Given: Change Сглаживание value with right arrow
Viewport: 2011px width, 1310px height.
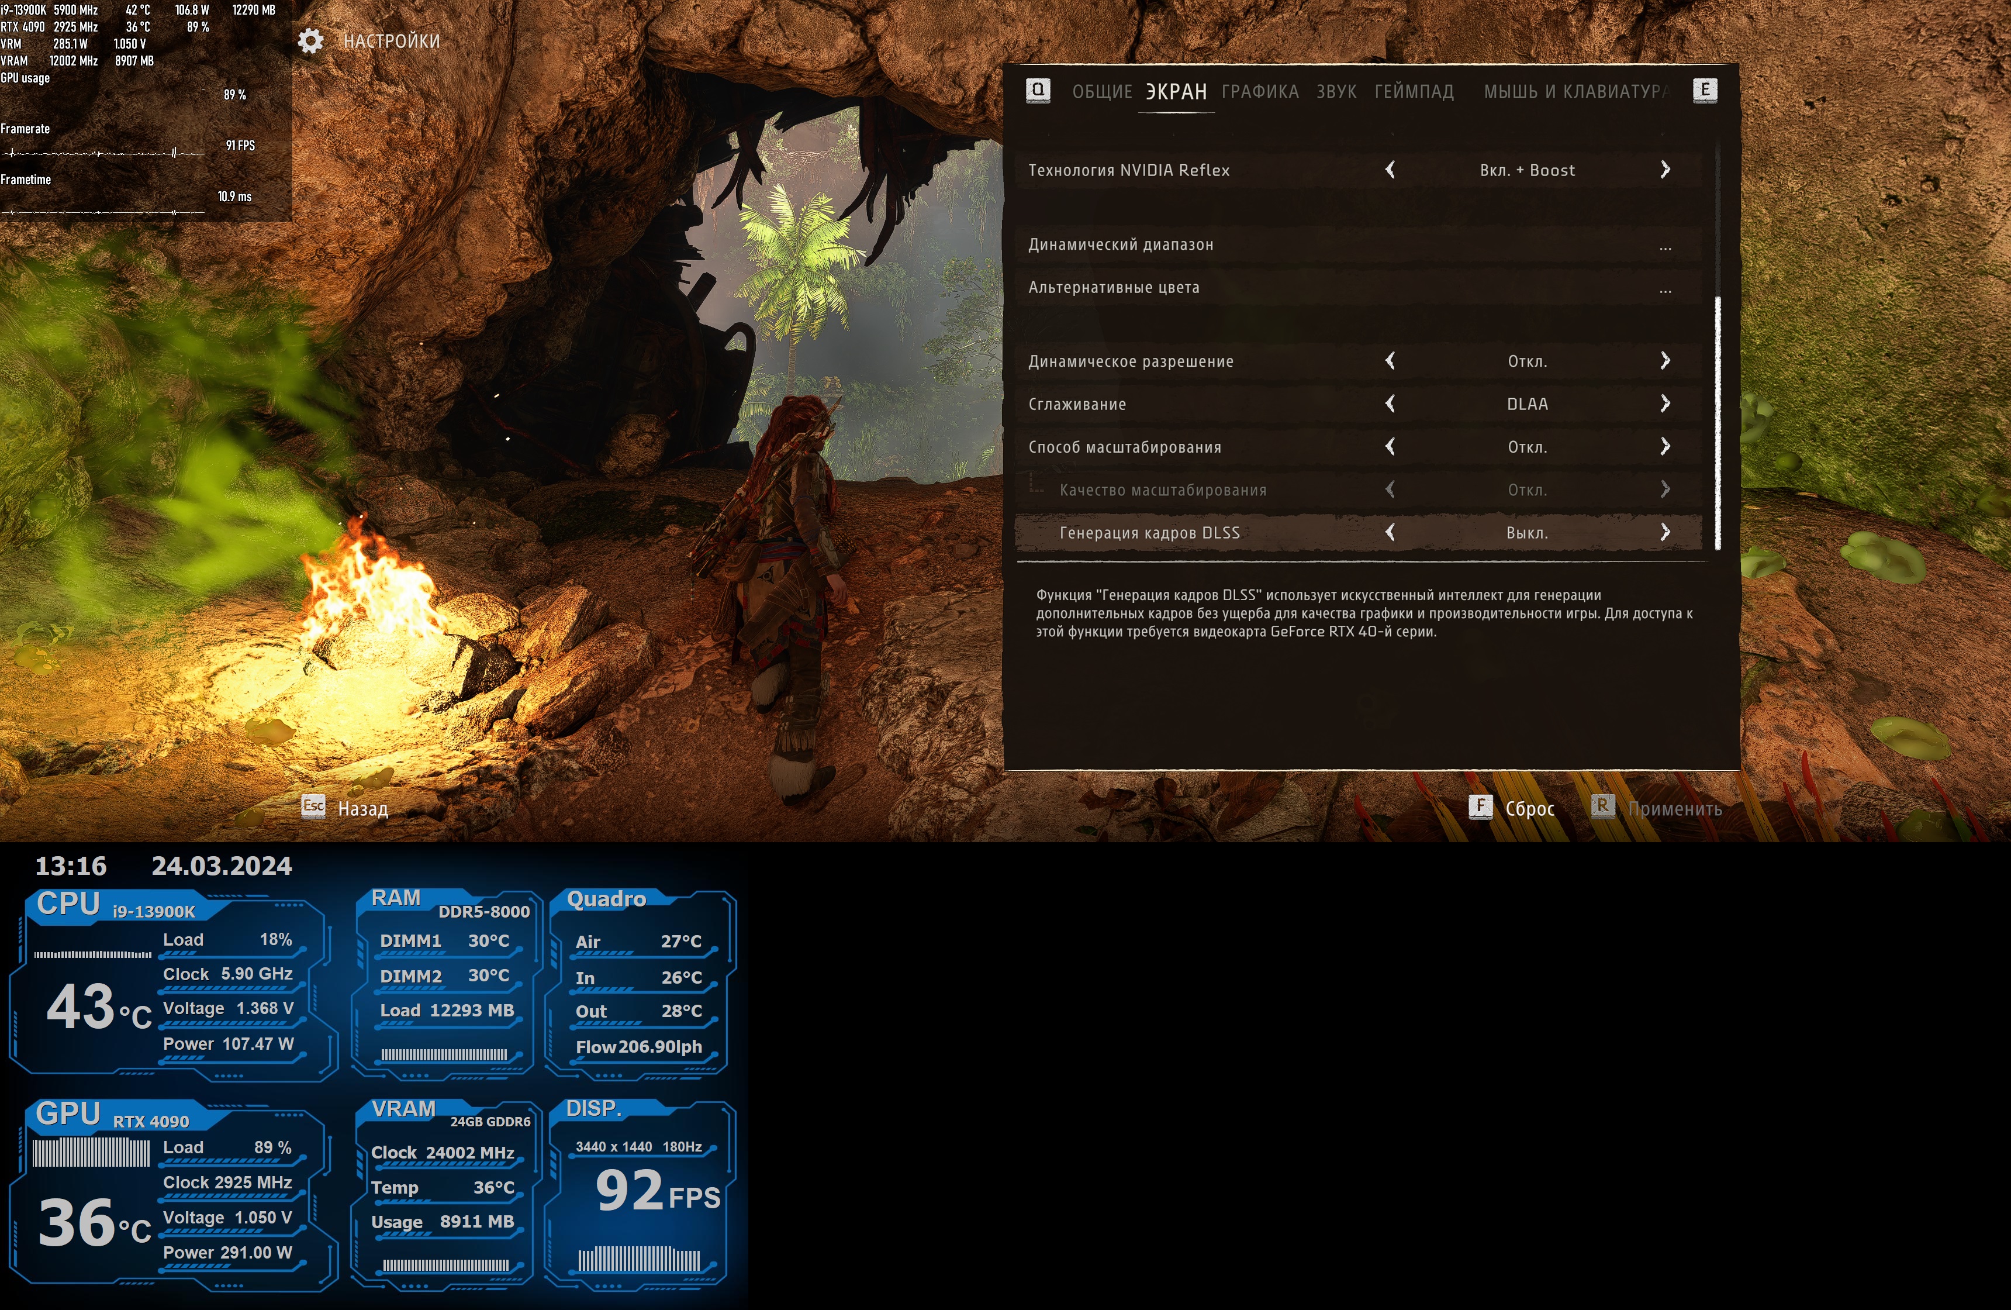Looking at the screenshot, I should [1664, 404].
